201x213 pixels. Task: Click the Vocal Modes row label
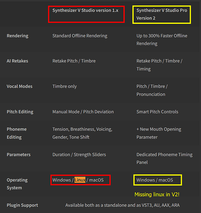[x=20, y=86]
